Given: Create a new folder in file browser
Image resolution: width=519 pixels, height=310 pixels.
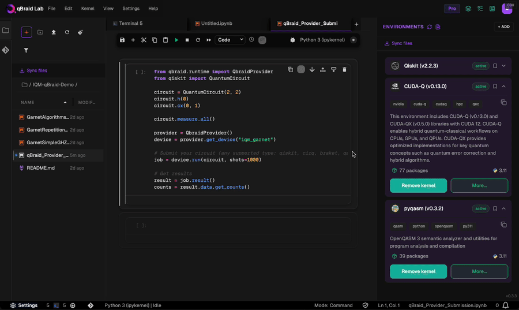Looking at the screenshot, I should pyautogui.click(x=40, y=32).
